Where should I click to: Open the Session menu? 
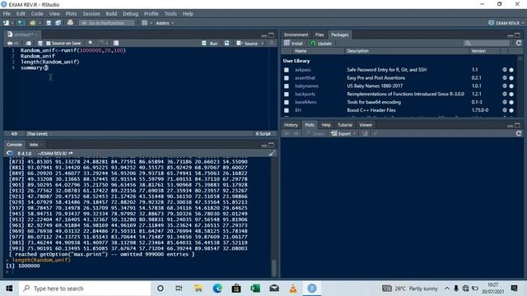[91, 14]
